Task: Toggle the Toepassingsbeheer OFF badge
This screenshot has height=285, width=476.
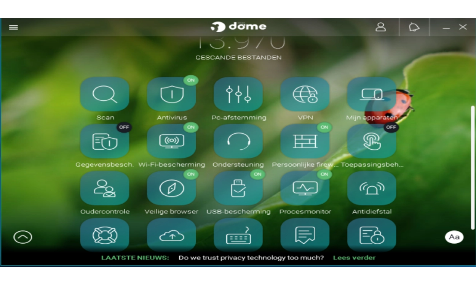Action: [x=391, y=127]
